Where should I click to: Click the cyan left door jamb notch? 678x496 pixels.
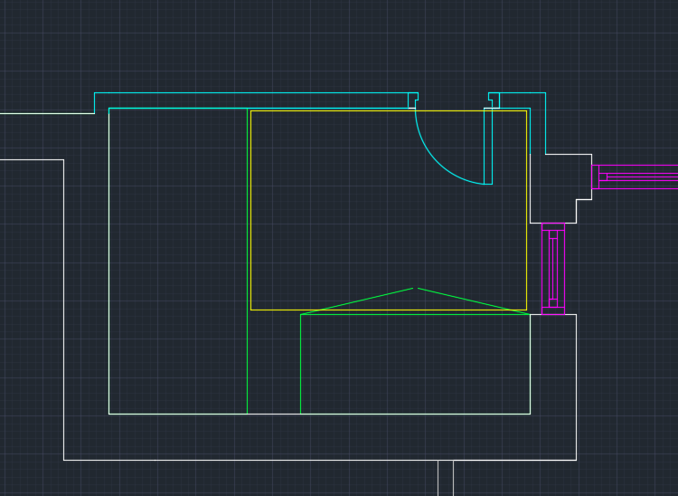tap(413, 100)
